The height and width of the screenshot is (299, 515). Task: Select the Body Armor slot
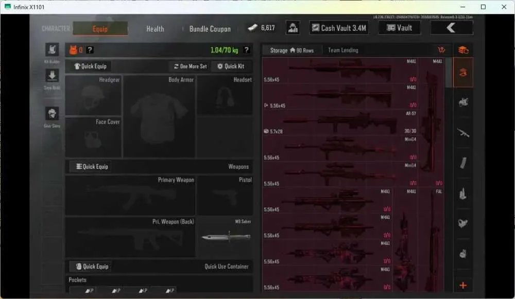pyautogui.click(x=159, y=116)
